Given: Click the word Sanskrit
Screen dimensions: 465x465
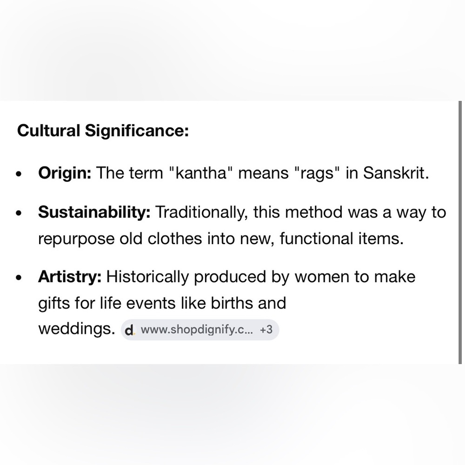Looking at the screenshot, I should (396, 173).
